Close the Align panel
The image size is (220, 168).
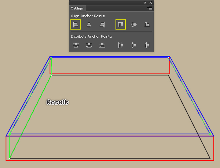point(151,3)
